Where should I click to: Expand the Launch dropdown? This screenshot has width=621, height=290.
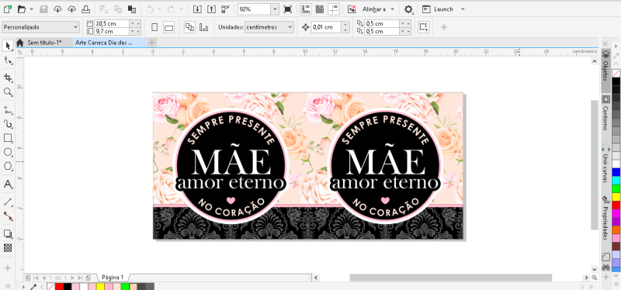pos(463,9)
